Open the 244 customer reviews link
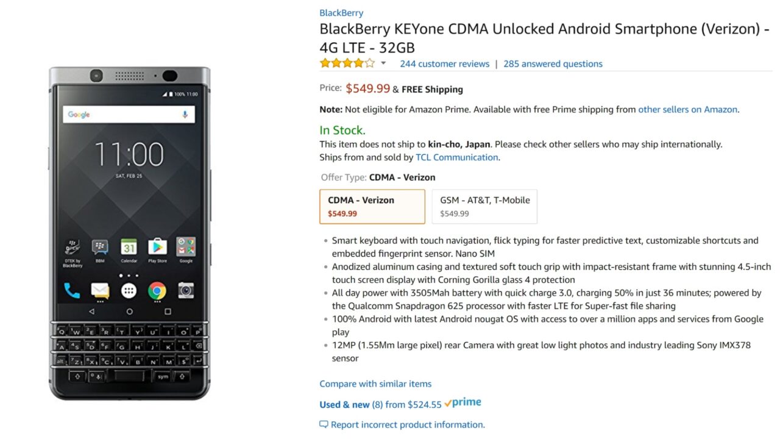The width and height of the screenshot is (780, 439). 444,64
